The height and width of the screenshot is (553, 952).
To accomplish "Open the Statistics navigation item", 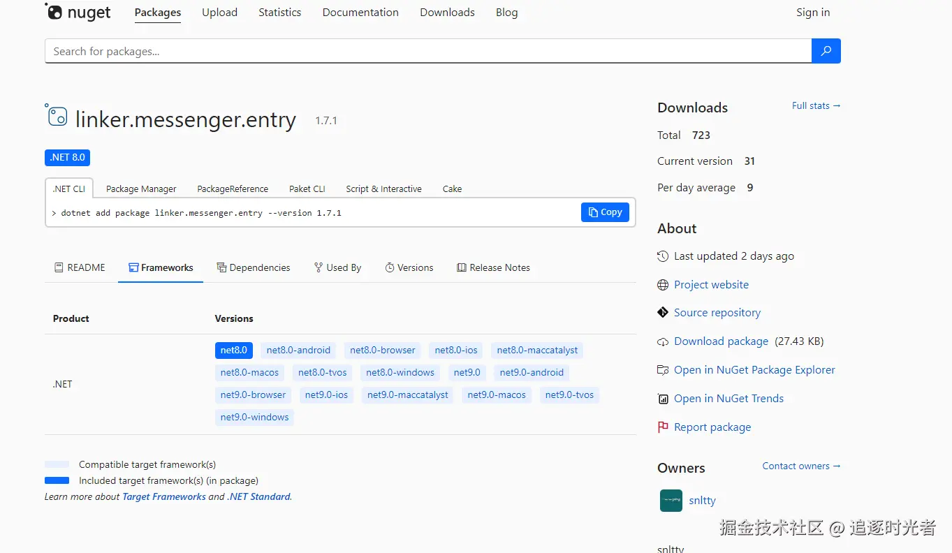I will [x=279, y=13].
